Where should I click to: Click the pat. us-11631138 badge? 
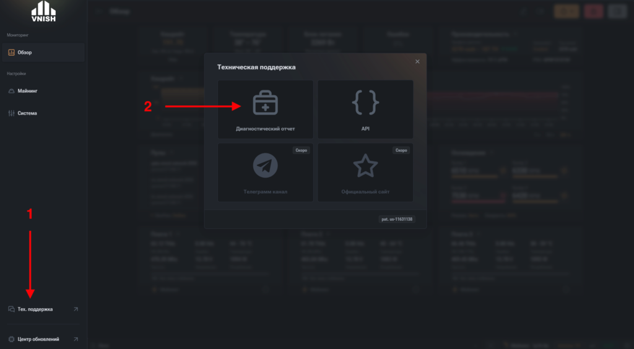tap(397, 219)
